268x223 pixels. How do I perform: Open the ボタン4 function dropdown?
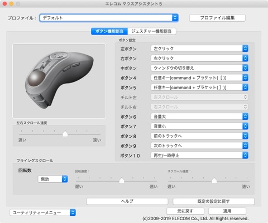point(199,77)
